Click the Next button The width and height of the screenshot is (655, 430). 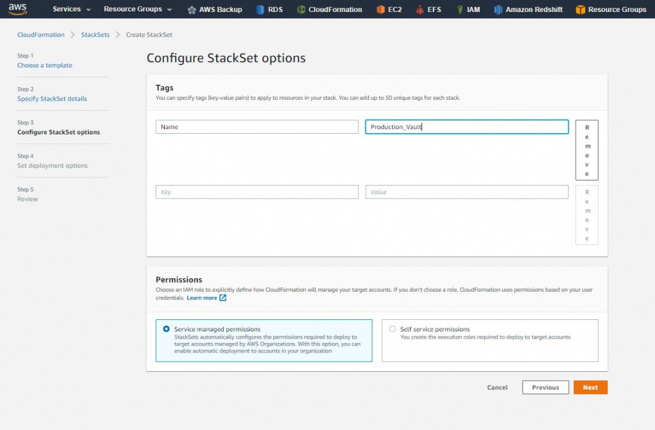[x=590, y=387]
